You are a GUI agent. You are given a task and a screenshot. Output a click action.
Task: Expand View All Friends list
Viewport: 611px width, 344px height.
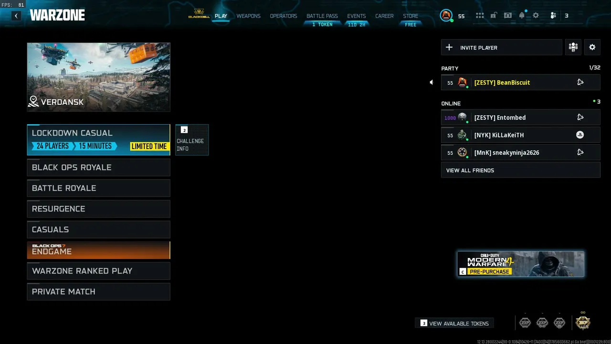pos(521,170)
